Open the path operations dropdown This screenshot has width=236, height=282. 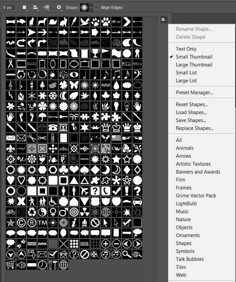[x=25, y=8]
